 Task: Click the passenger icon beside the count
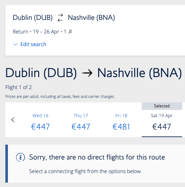70,32
